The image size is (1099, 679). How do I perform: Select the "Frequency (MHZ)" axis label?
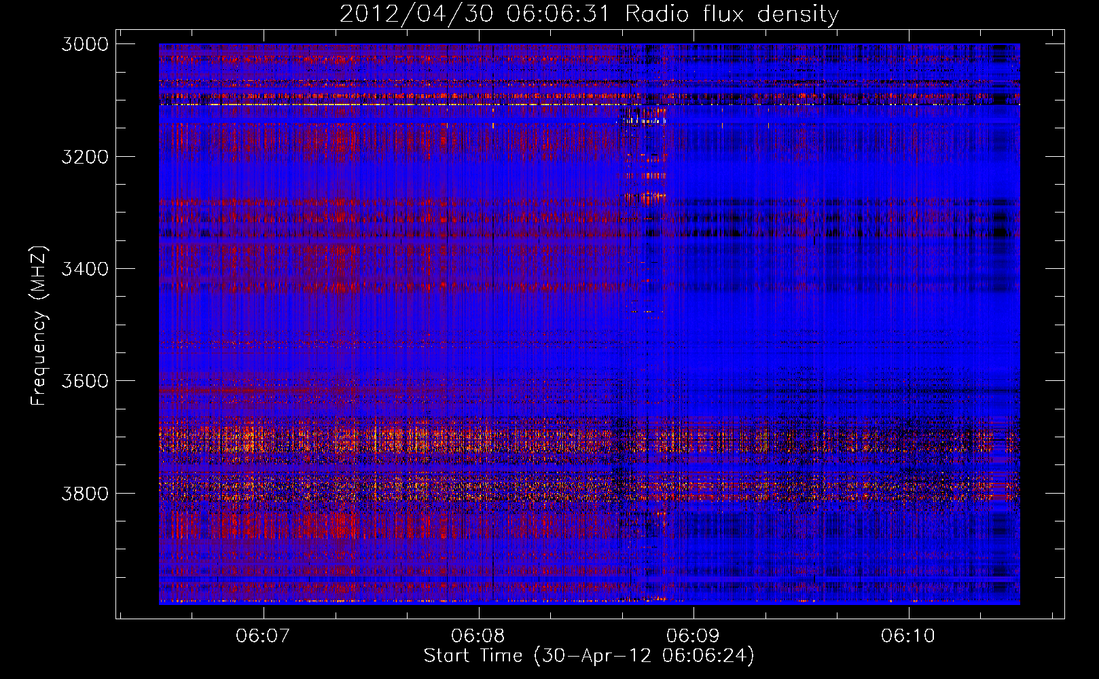point(39,326)
